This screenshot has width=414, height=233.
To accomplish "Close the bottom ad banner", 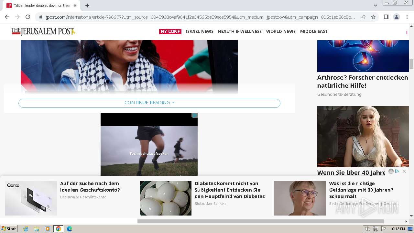I will 404,171.
